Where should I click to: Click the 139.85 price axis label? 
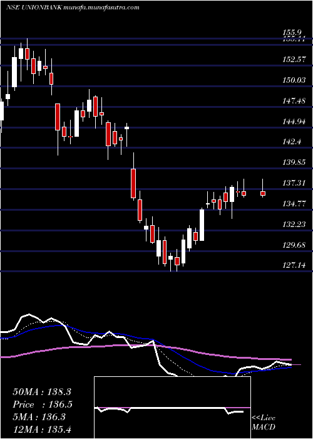click(x=294, y=162)
